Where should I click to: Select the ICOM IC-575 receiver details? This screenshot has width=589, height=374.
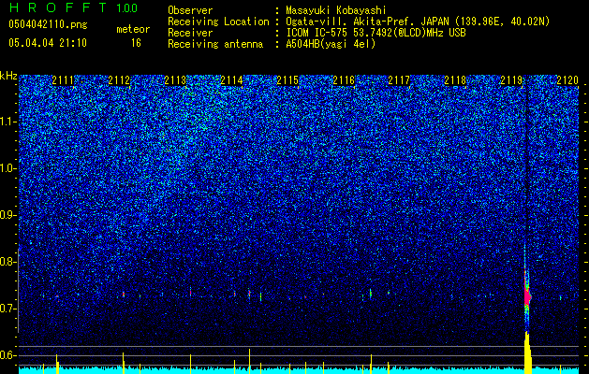coord(375,33)
